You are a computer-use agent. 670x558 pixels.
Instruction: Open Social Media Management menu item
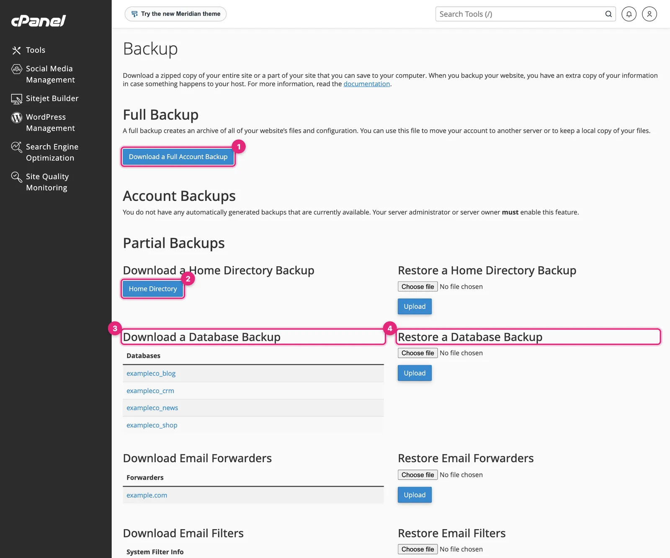50,74
